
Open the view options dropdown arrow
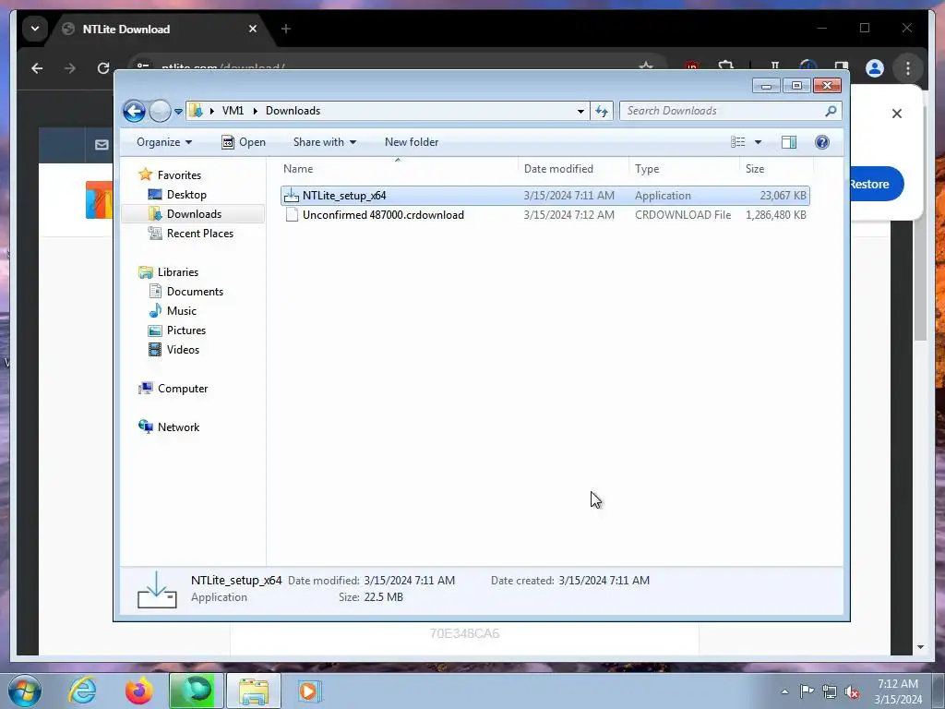pyautogui.click(x=759, y=142)
